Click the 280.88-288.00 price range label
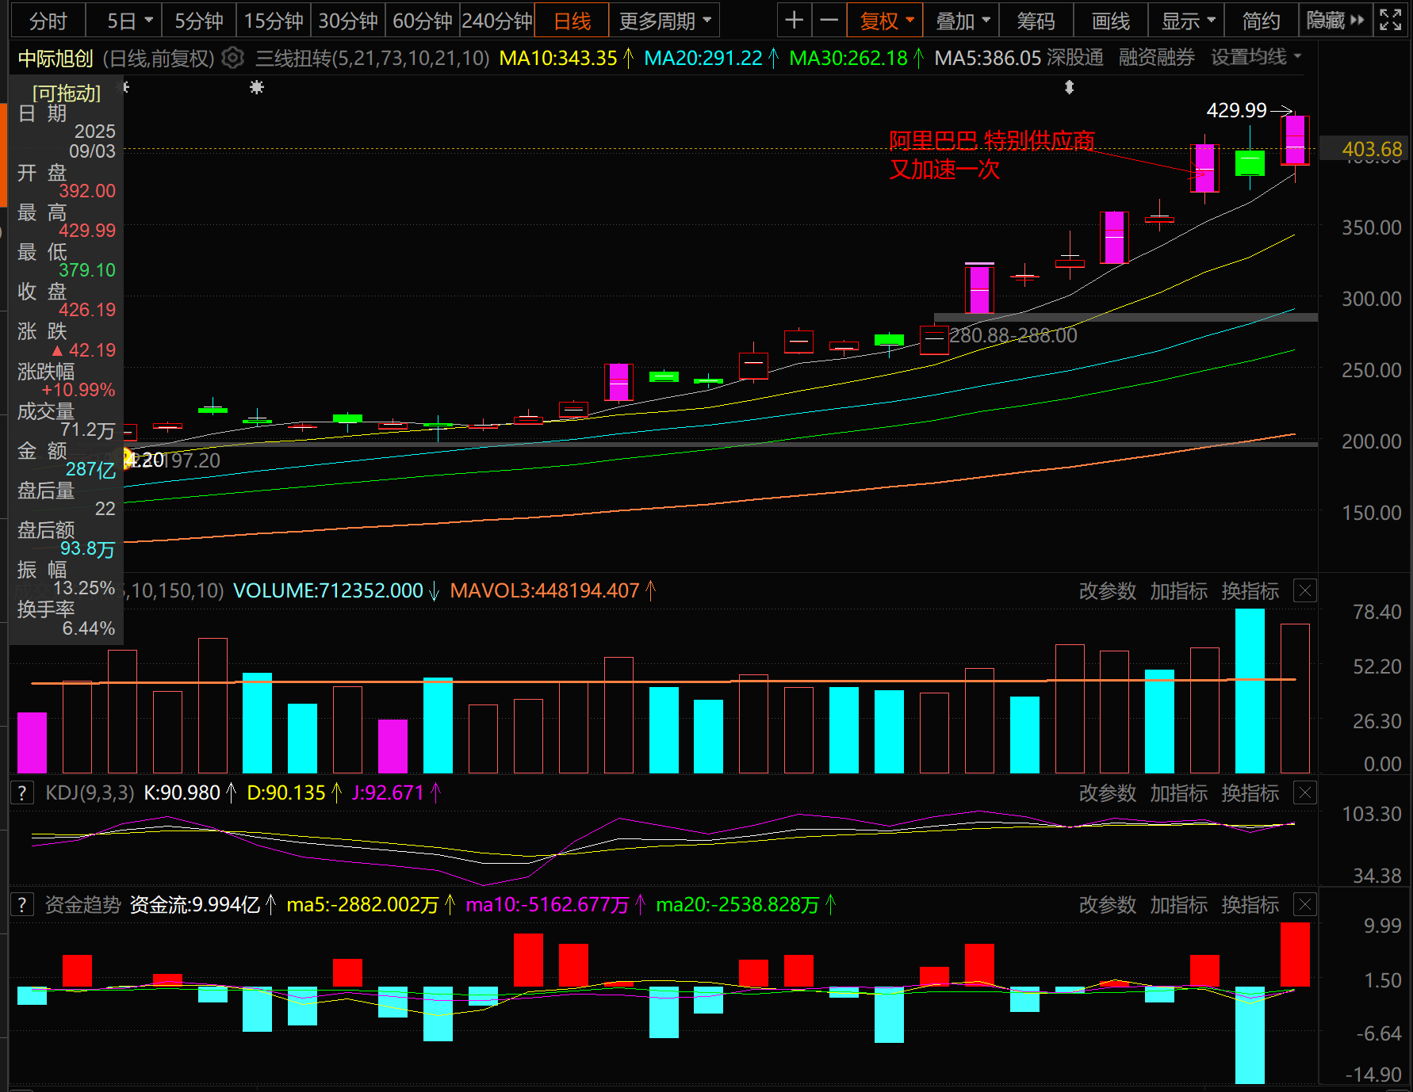The image size is (1413, 1092). 1013,335
